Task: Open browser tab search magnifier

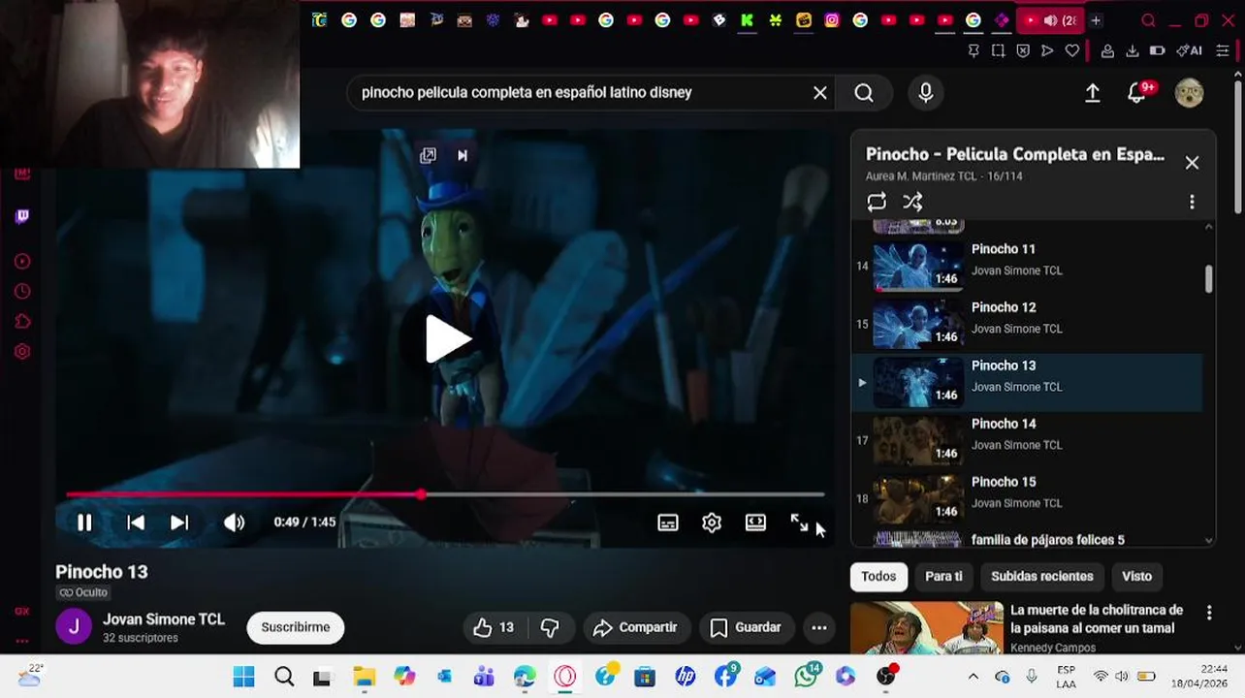Action: (1148, 20)
